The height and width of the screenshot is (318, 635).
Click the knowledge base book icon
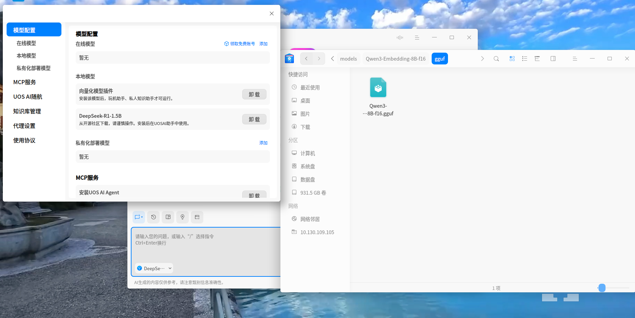(168, 217)
